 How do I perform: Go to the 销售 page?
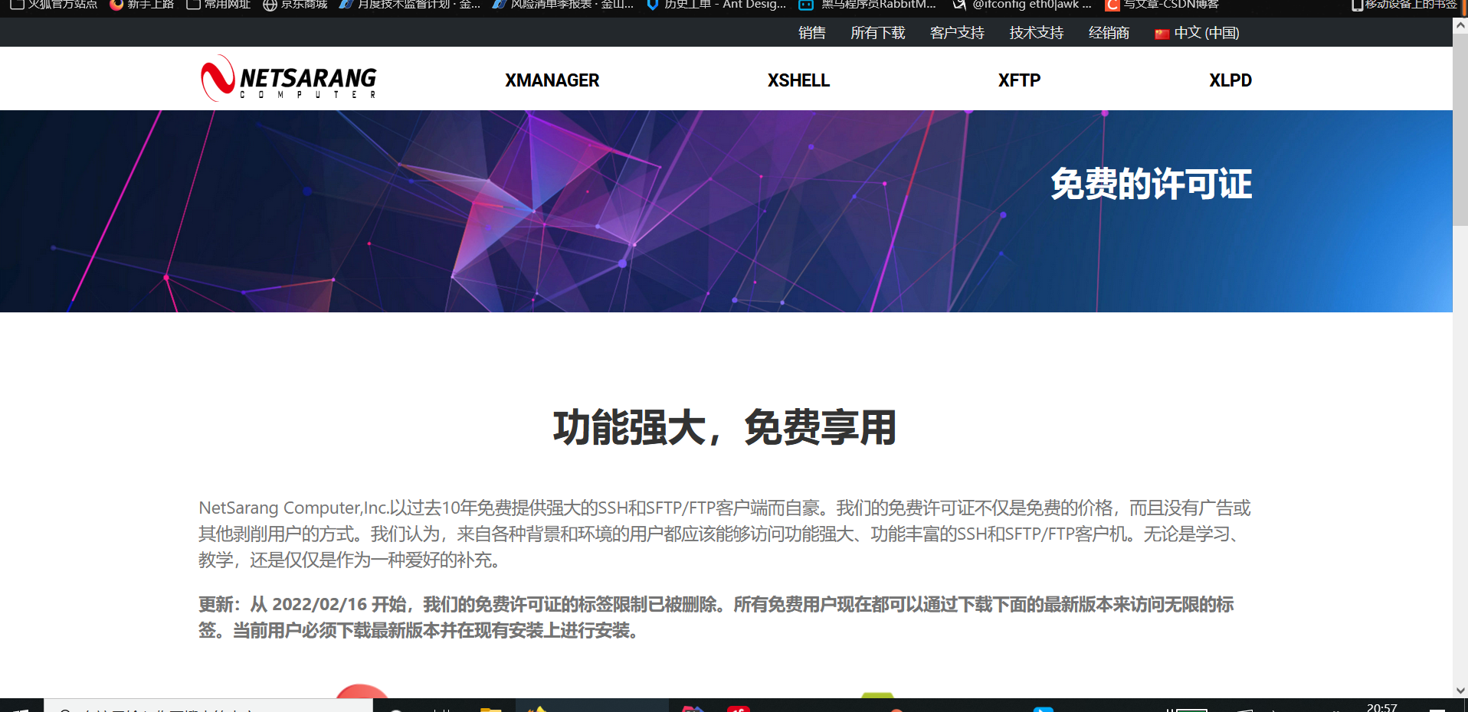click(x=811, y=33)
